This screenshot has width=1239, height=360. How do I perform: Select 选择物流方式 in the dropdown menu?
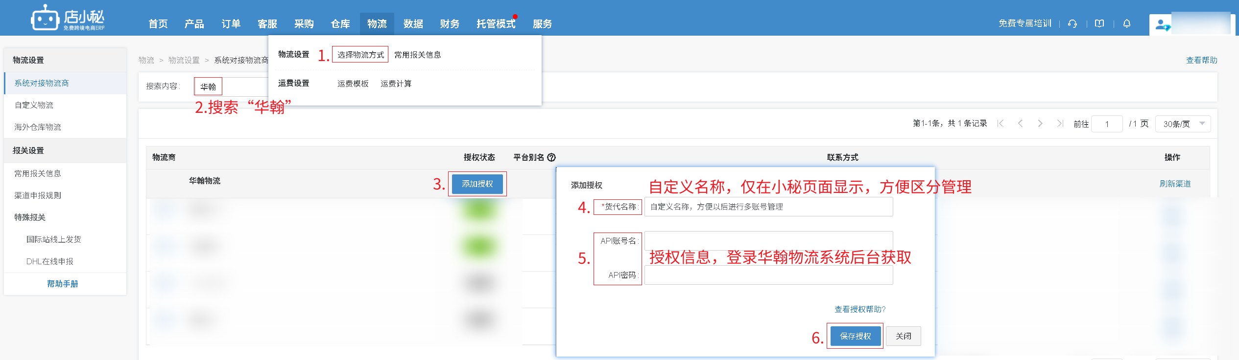pos(360,55)
